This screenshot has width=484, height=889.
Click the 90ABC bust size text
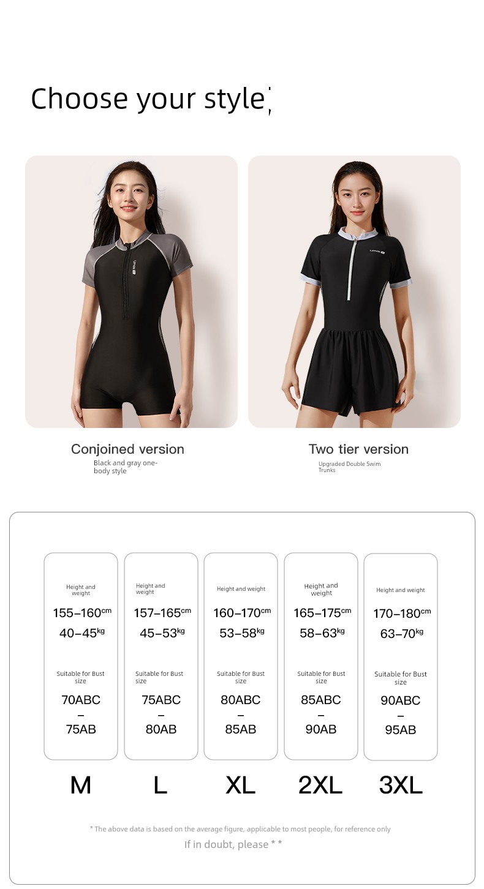coord(401,700)
